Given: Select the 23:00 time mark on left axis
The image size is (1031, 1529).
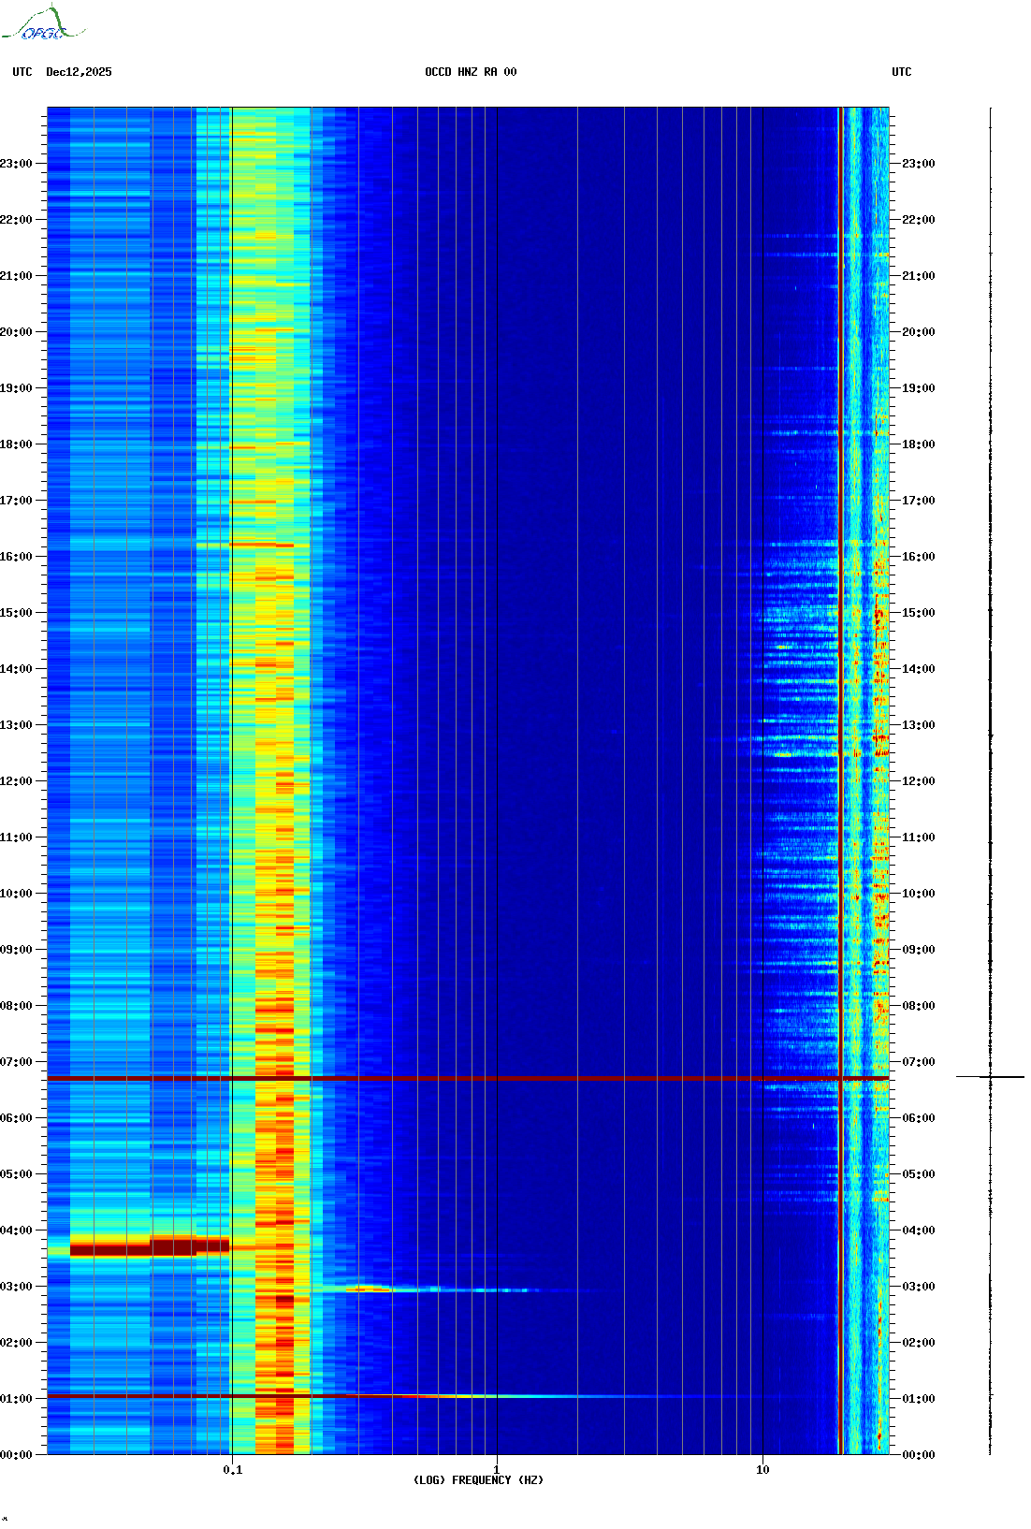Looking at the screenshot, I should click(17, 164).
